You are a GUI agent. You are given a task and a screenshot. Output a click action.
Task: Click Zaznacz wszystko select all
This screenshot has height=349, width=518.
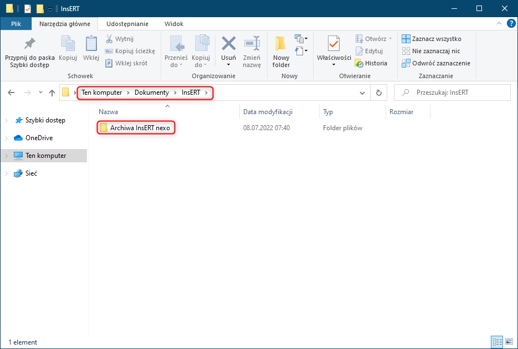coord(432,39)
